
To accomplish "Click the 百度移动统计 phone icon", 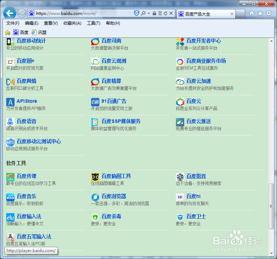I will pyautogui.click(x=10, y=42).
